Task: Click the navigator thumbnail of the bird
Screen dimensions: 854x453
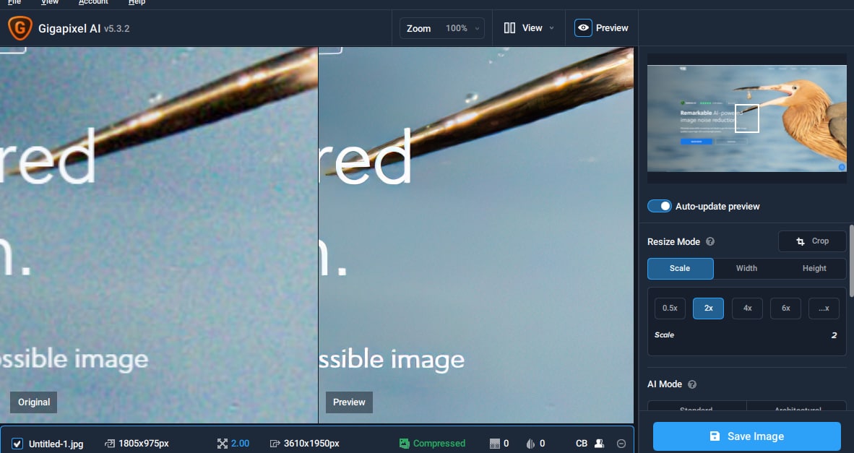Action: pyautogui.click(x=746, y=118)
